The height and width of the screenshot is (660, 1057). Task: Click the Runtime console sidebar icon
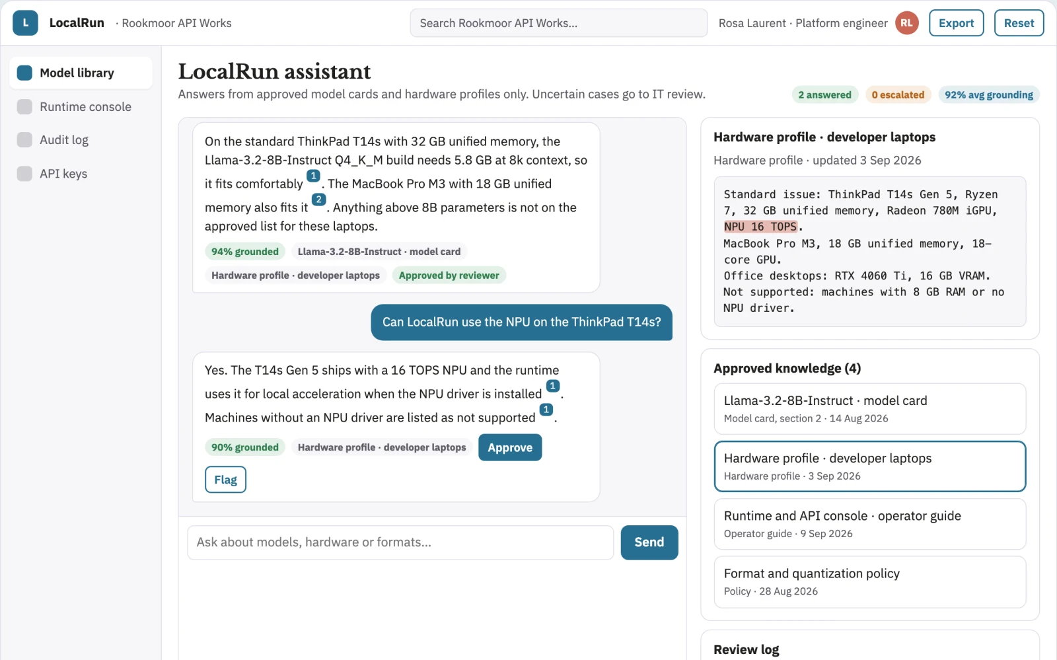point(24,107)
